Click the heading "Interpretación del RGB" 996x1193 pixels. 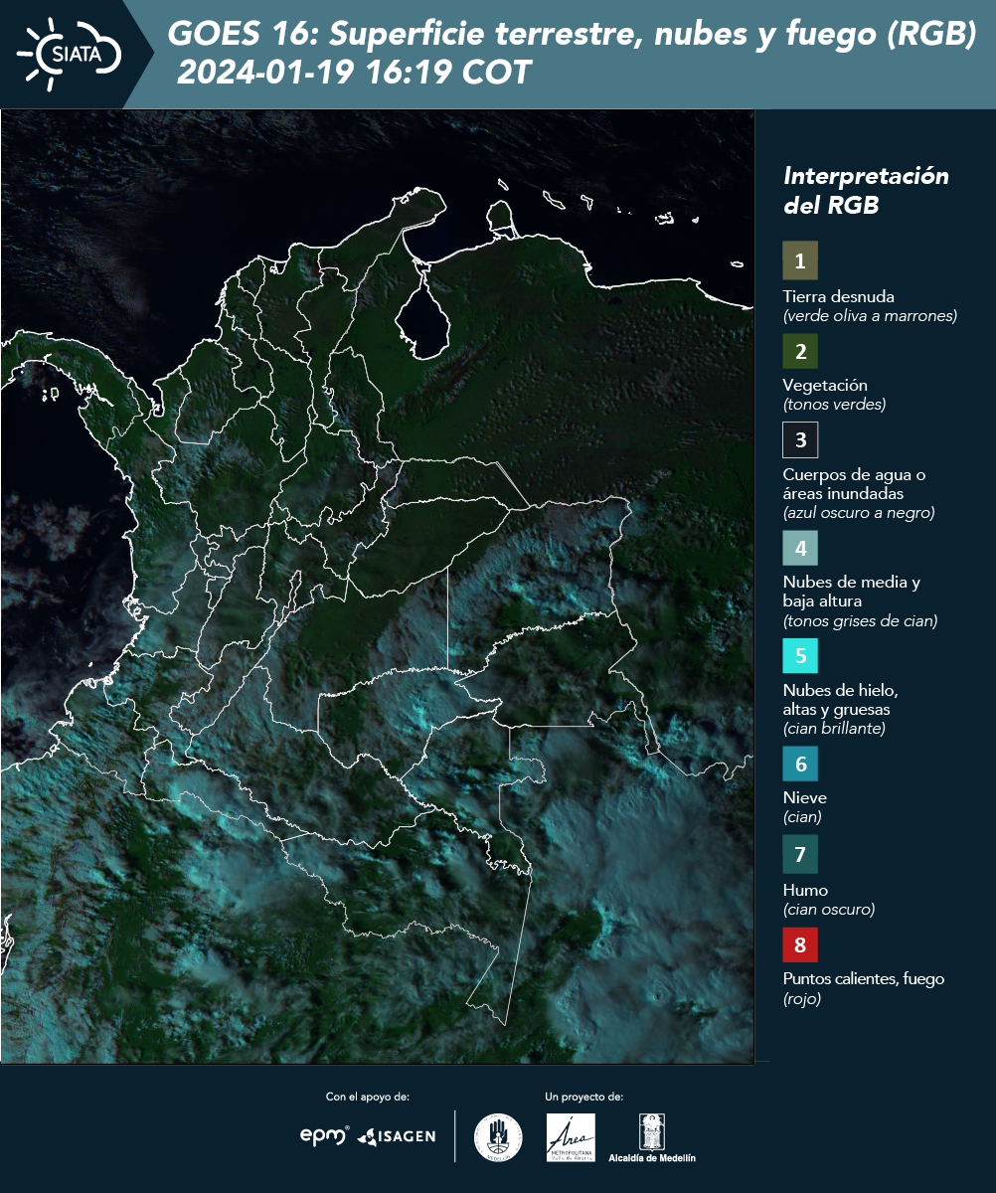866,191
